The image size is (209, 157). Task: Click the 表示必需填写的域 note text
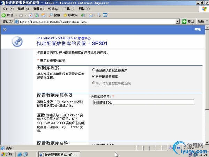pyautogui.click(x=53, y=60)
